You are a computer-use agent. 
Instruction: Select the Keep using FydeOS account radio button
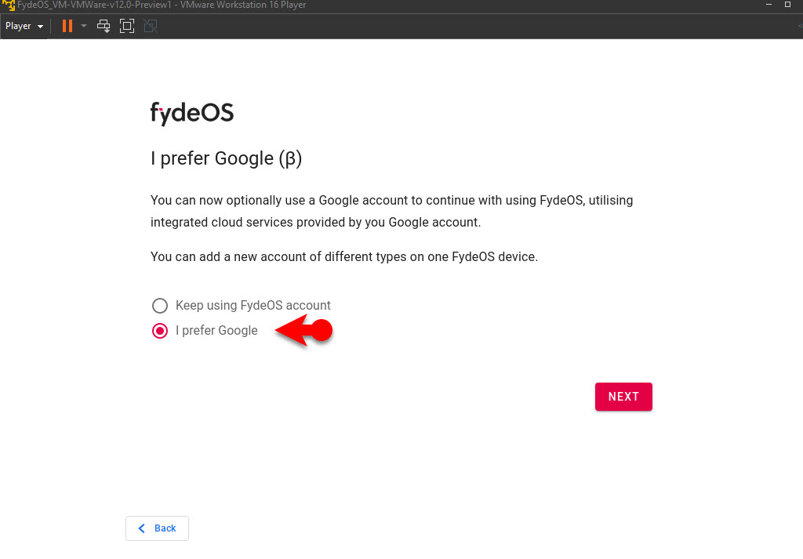[x=160, y=306]
